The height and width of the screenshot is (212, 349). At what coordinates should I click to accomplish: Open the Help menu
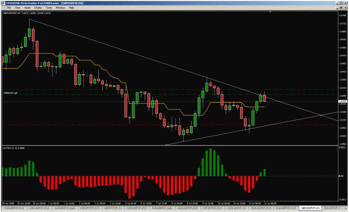point(71,8)
